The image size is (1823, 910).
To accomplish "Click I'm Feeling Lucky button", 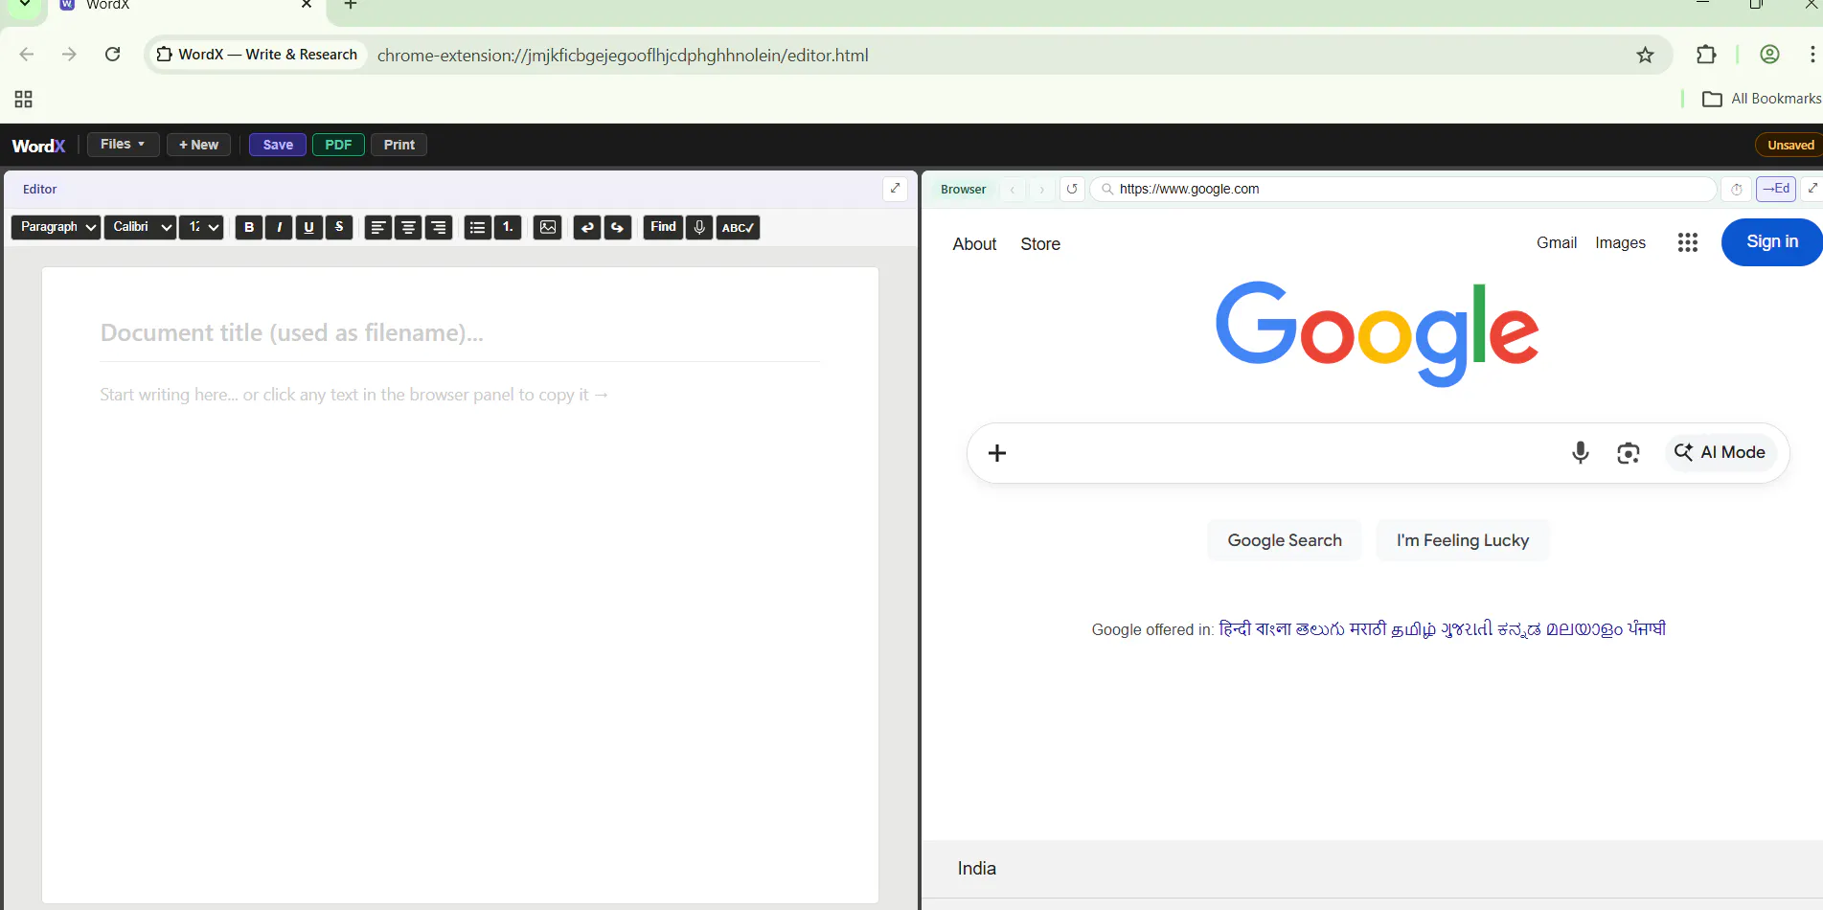I will point(1463,540).
